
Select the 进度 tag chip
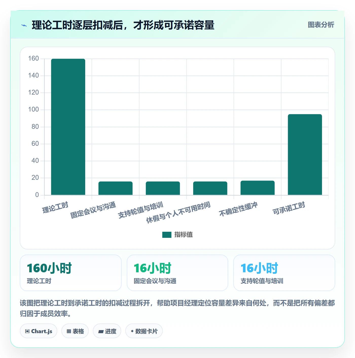pos(107,331)
